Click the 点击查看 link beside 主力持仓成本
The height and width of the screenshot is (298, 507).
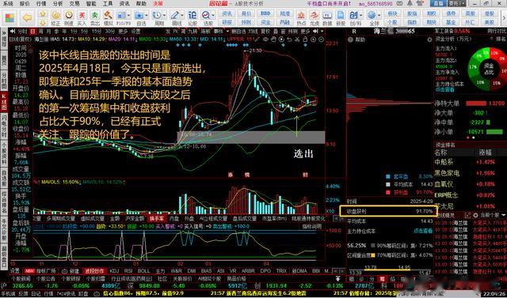point(423,231)
